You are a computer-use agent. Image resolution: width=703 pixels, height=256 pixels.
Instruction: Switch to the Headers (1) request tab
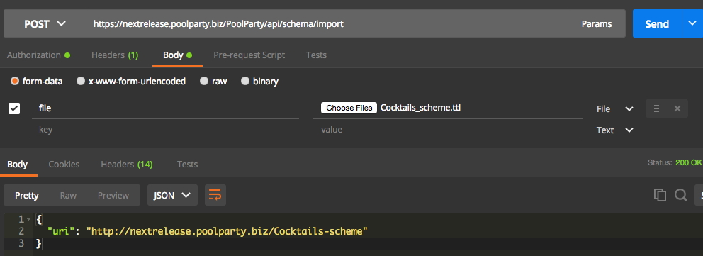115,55
